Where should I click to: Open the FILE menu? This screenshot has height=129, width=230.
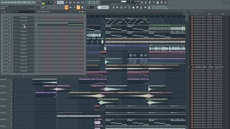(3, 3)
